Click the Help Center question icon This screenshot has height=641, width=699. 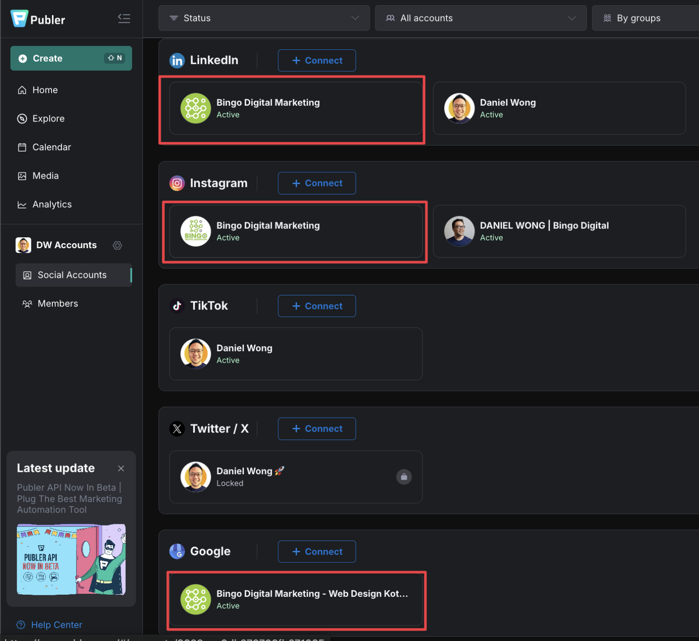tap(21, 625)
